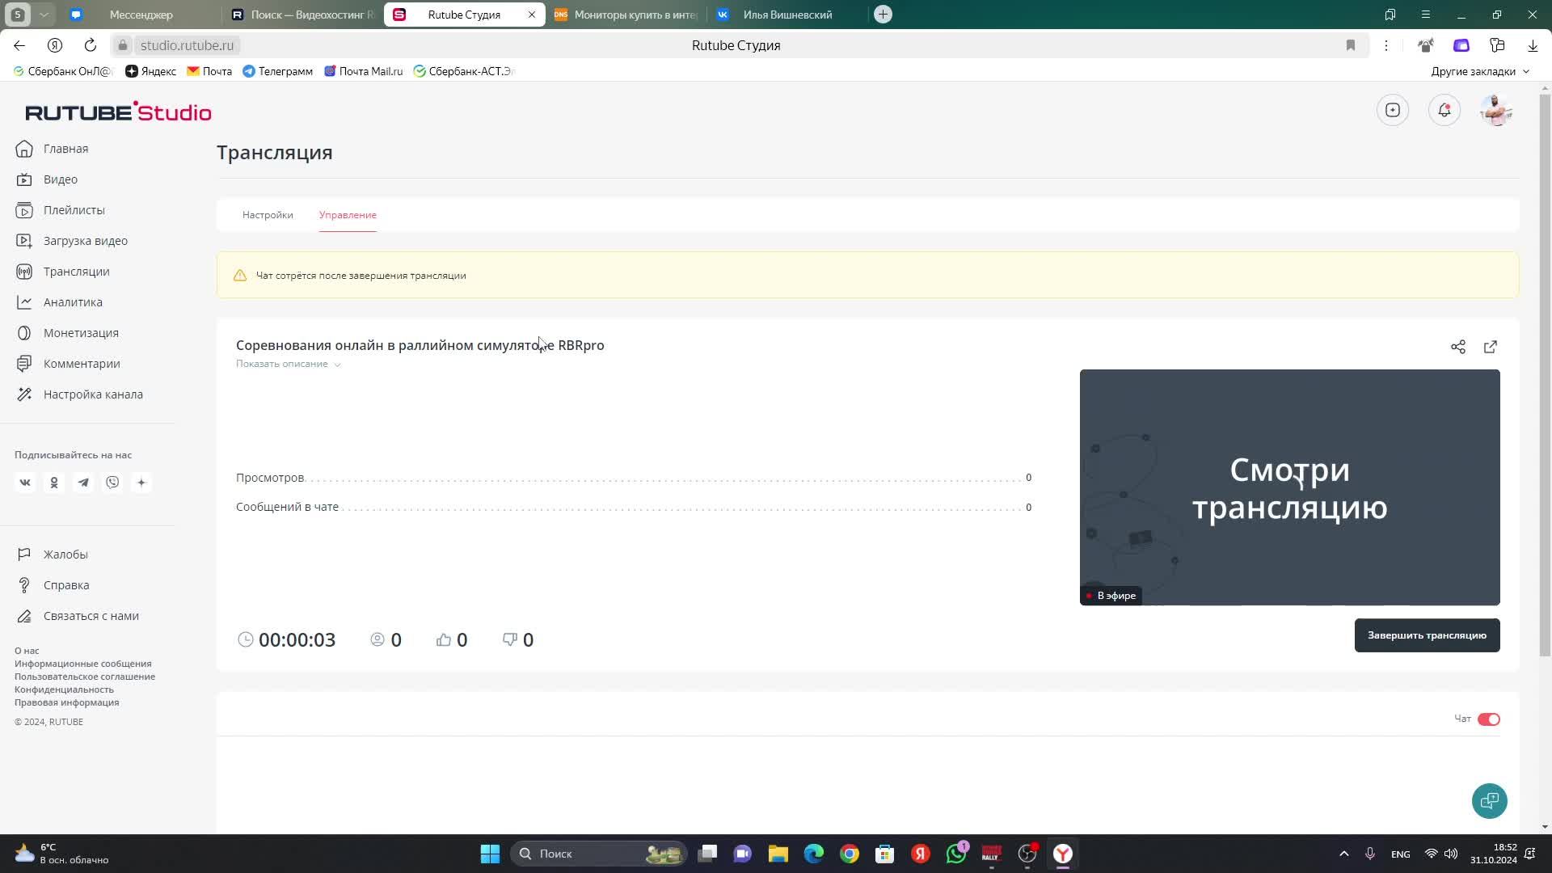Image resolution: width=1552 pixels, height=873 pixels.
Task: Open the support chat bubble
Action: point(1489,801)
